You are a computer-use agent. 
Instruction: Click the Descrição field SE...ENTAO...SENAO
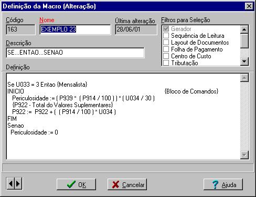click(x=75, y=53)
